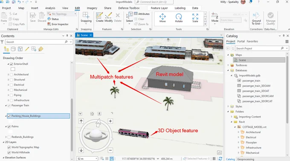Image resolution: width=290 pixels, height=161 pixels.
Task: Expand the Tools gallery dropdown
Action: (x=205, y=24)
